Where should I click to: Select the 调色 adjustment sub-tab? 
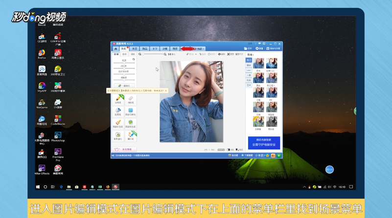pos(133,54)
